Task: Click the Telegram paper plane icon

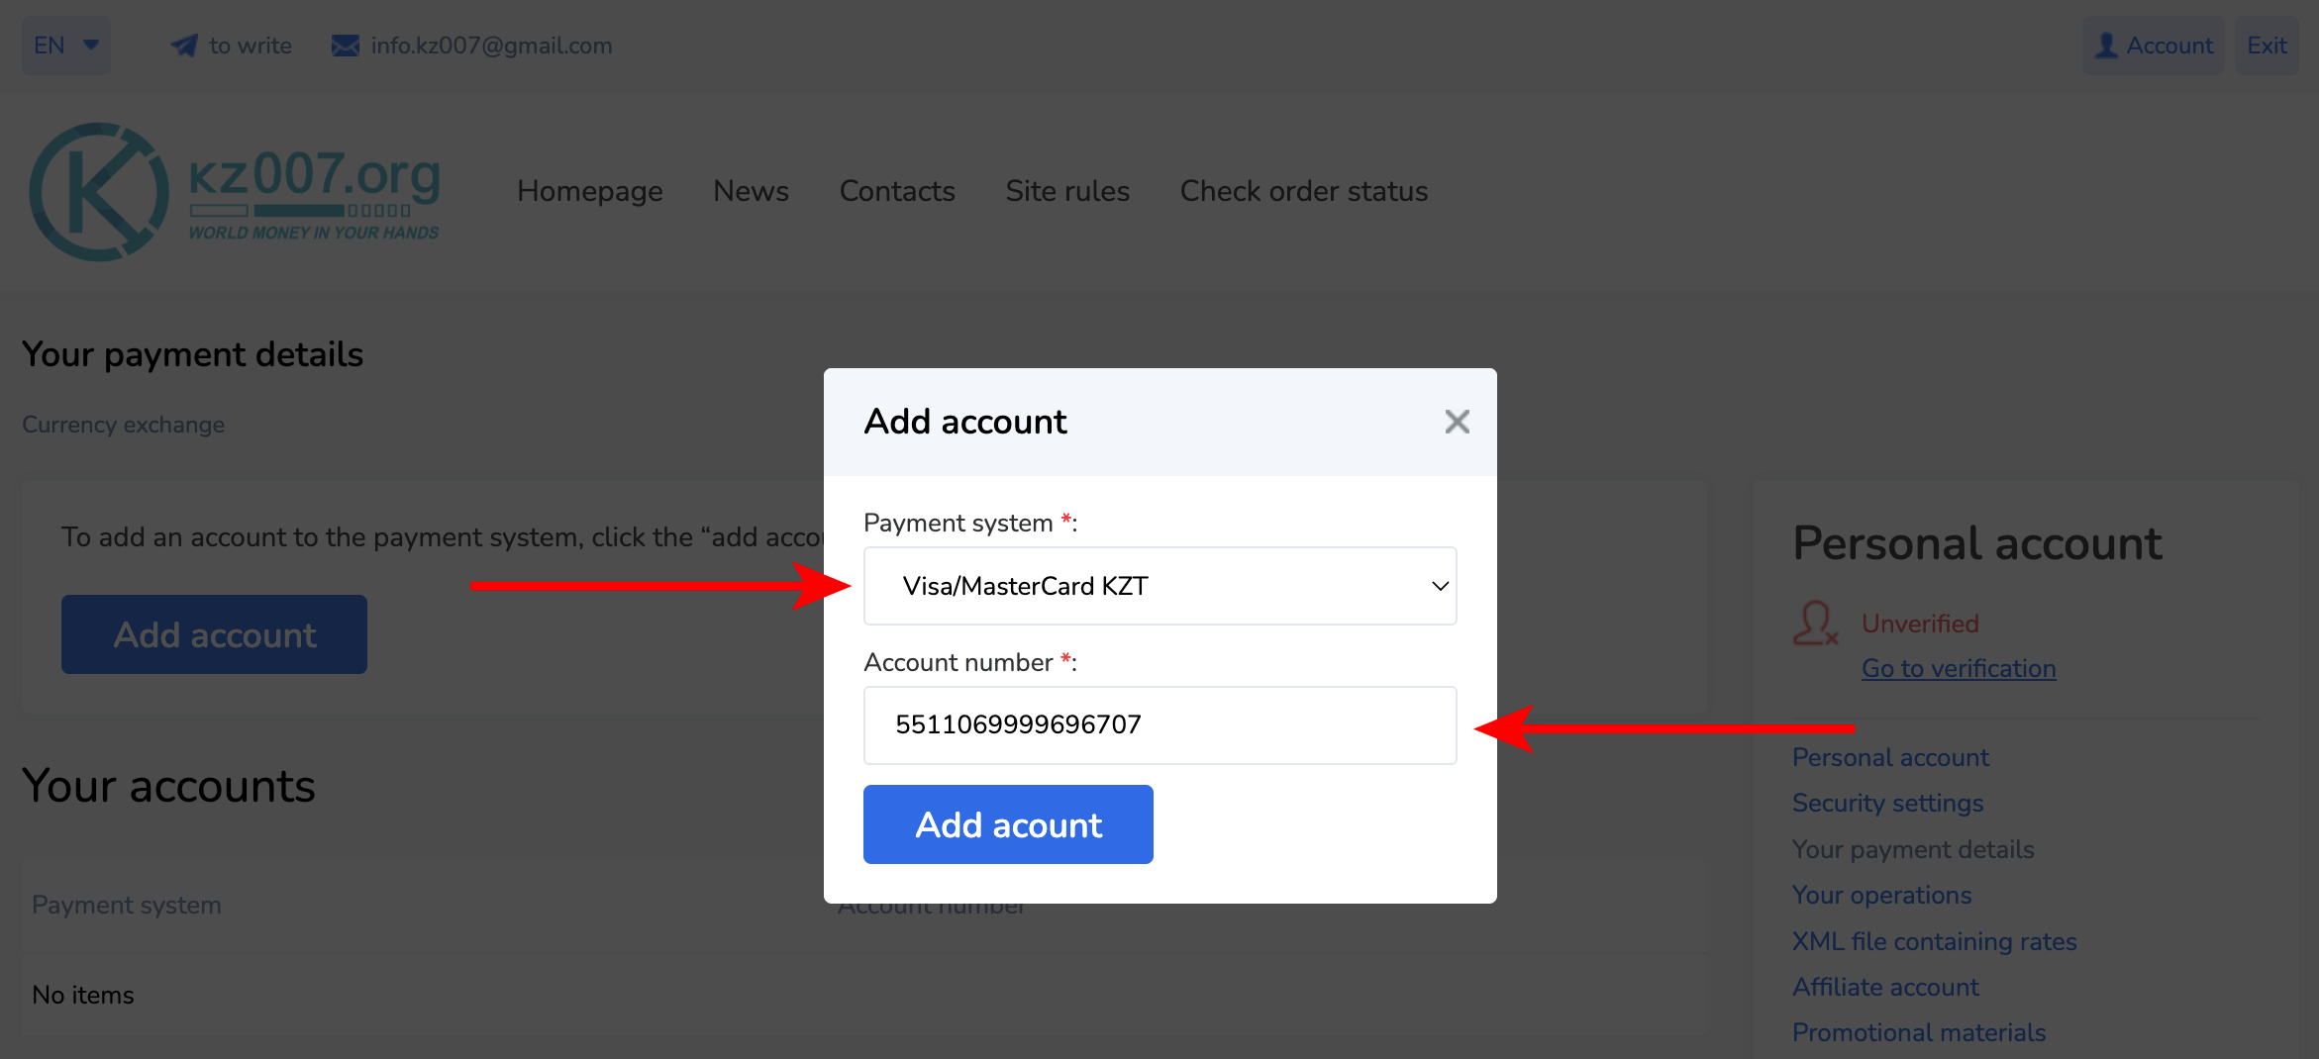Action: (184, 46)
